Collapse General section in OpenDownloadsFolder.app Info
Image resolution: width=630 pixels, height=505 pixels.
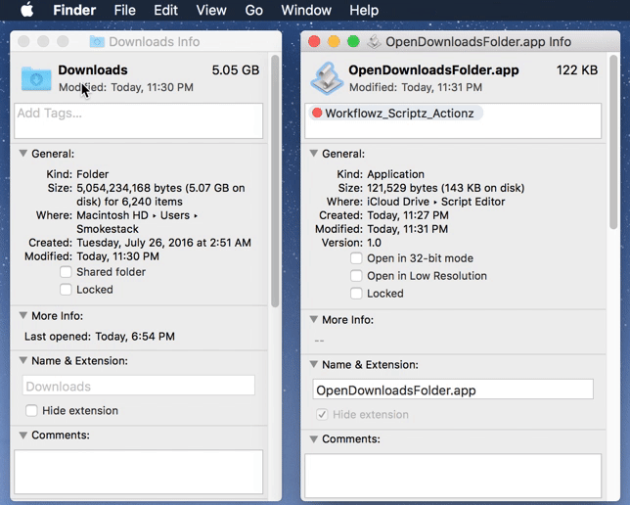click(314, 154)
